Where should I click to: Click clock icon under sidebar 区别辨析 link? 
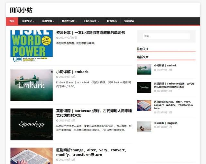155,112
